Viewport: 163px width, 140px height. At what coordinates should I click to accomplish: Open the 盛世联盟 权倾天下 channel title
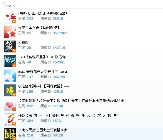[x=71, y=101]
